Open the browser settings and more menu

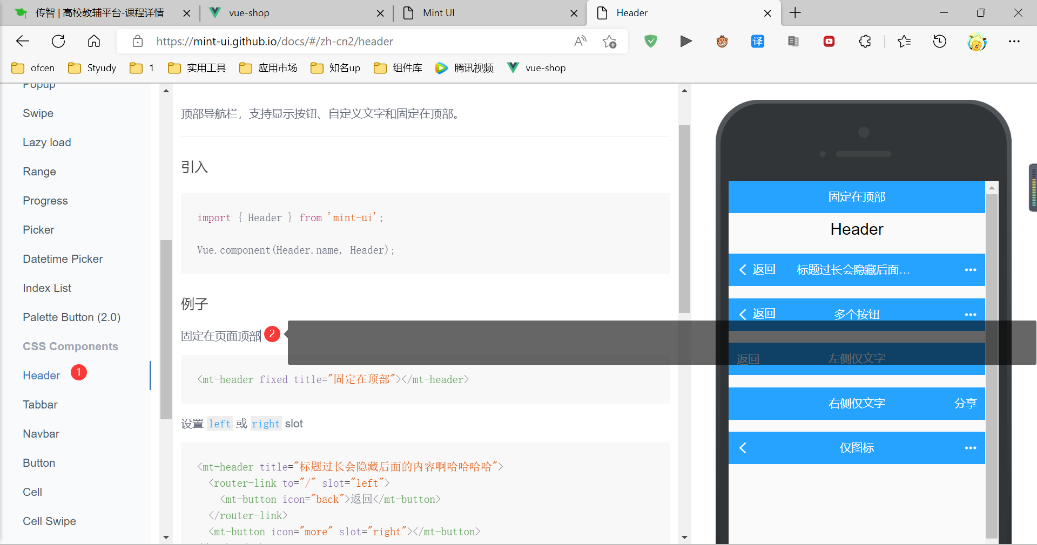coord(1014,41)
